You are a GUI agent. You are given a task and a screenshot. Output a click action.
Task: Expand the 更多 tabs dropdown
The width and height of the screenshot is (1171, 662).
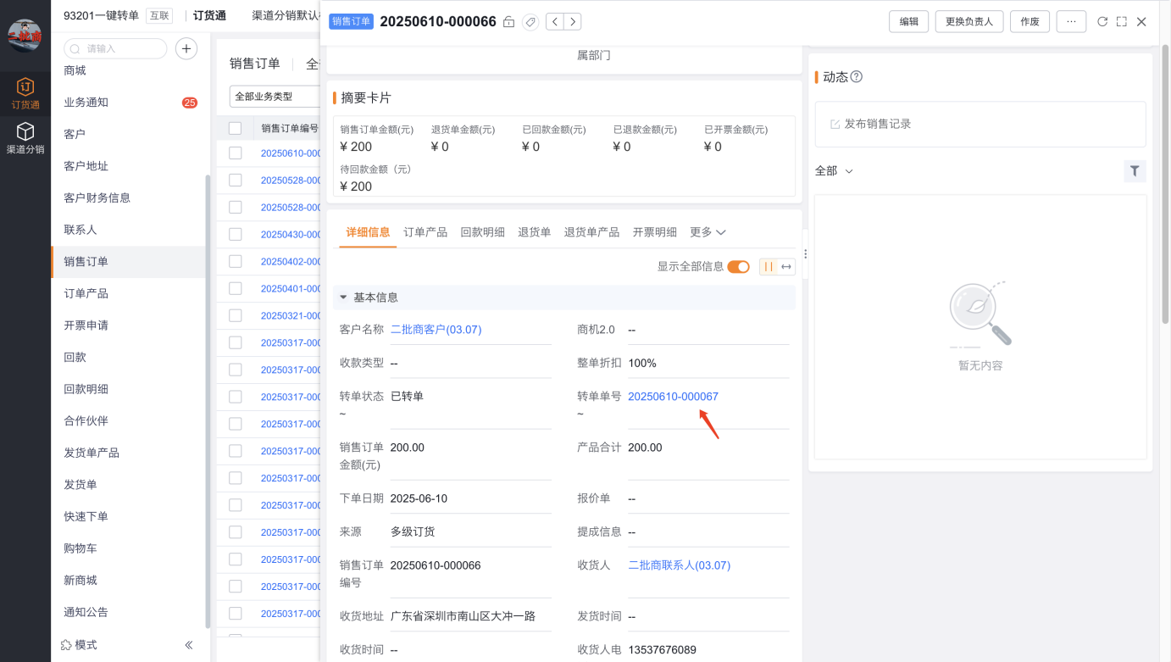[708, 232]
